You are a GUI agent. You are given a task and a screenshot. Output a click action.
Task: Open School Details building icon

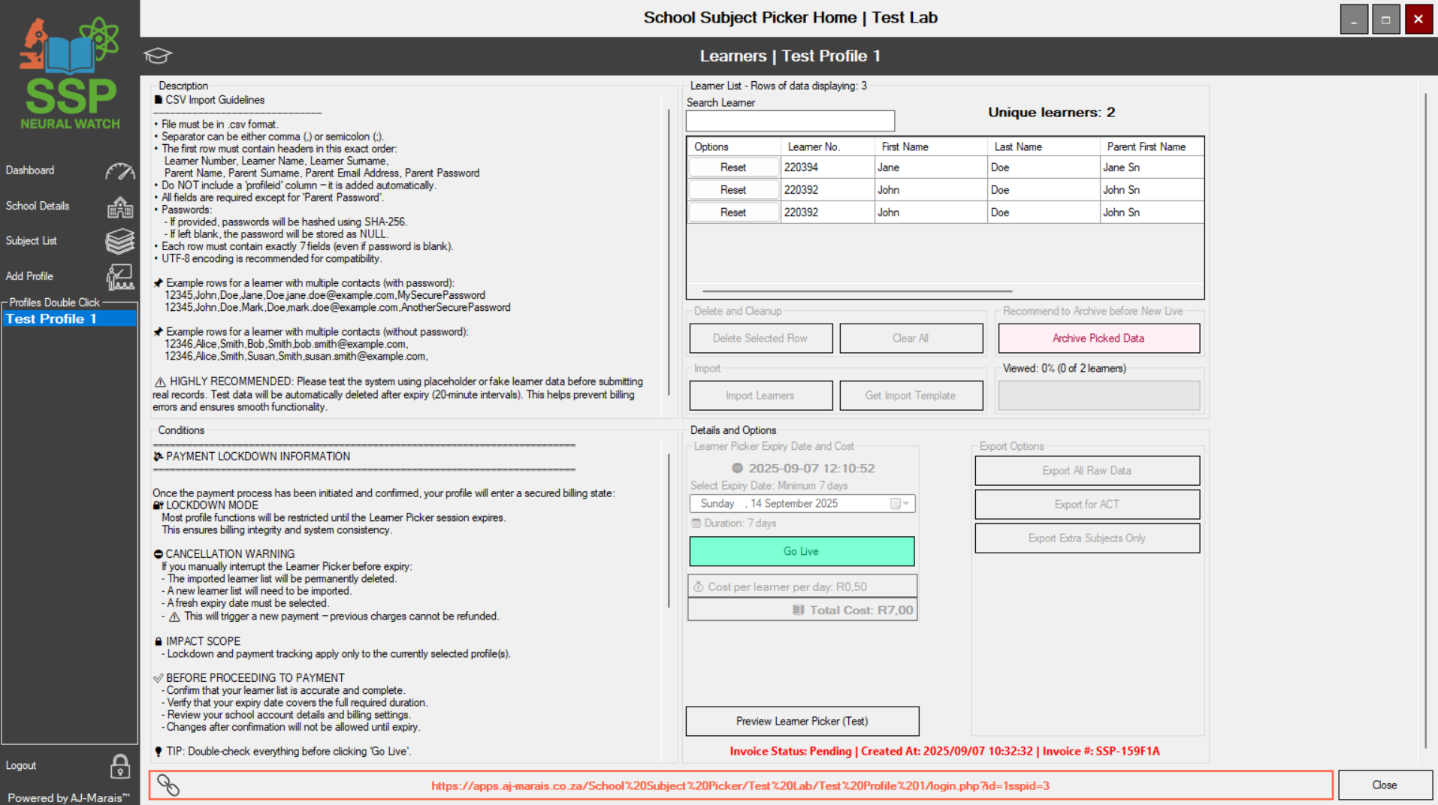point(119,207)
